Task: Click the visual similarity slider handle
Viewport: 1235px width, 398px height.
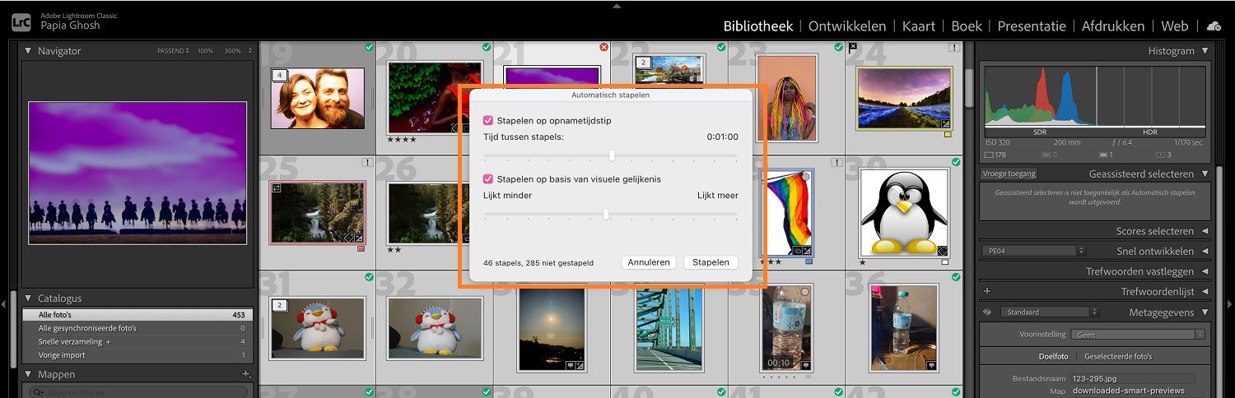Action: 606,215
